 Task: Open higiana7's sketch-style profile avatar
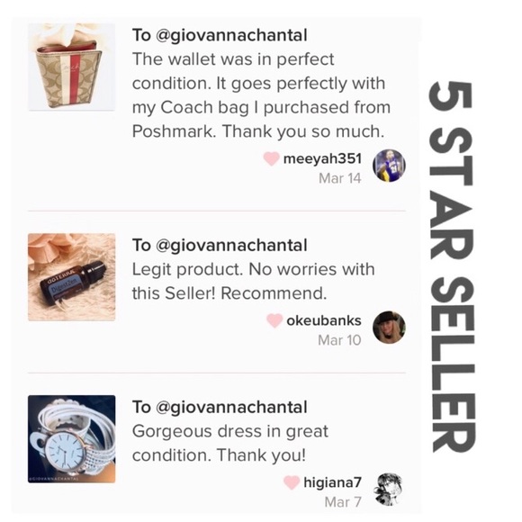pyautogui.click(x=388, y=489)
